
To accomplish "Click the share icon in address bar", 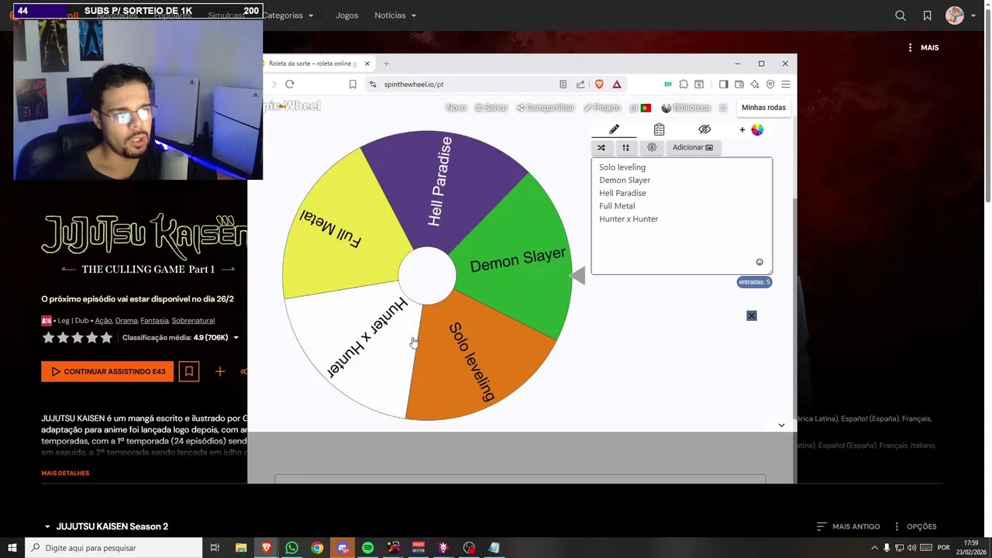I will click(580, 84).
